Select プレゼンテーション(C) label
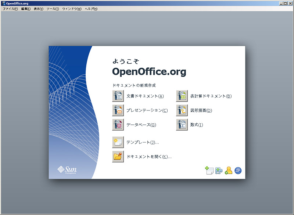294x215 pixels. (147, 110)
